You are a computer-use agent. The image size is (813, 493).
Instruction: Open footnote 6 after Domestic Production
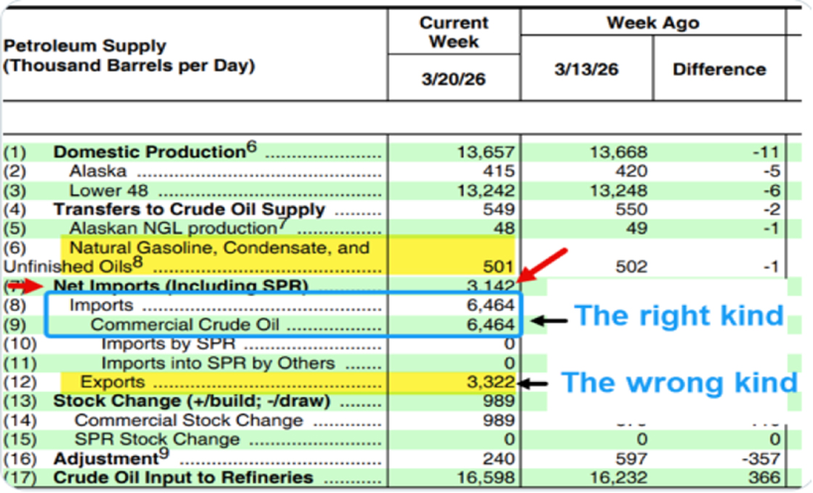(251, 146)
